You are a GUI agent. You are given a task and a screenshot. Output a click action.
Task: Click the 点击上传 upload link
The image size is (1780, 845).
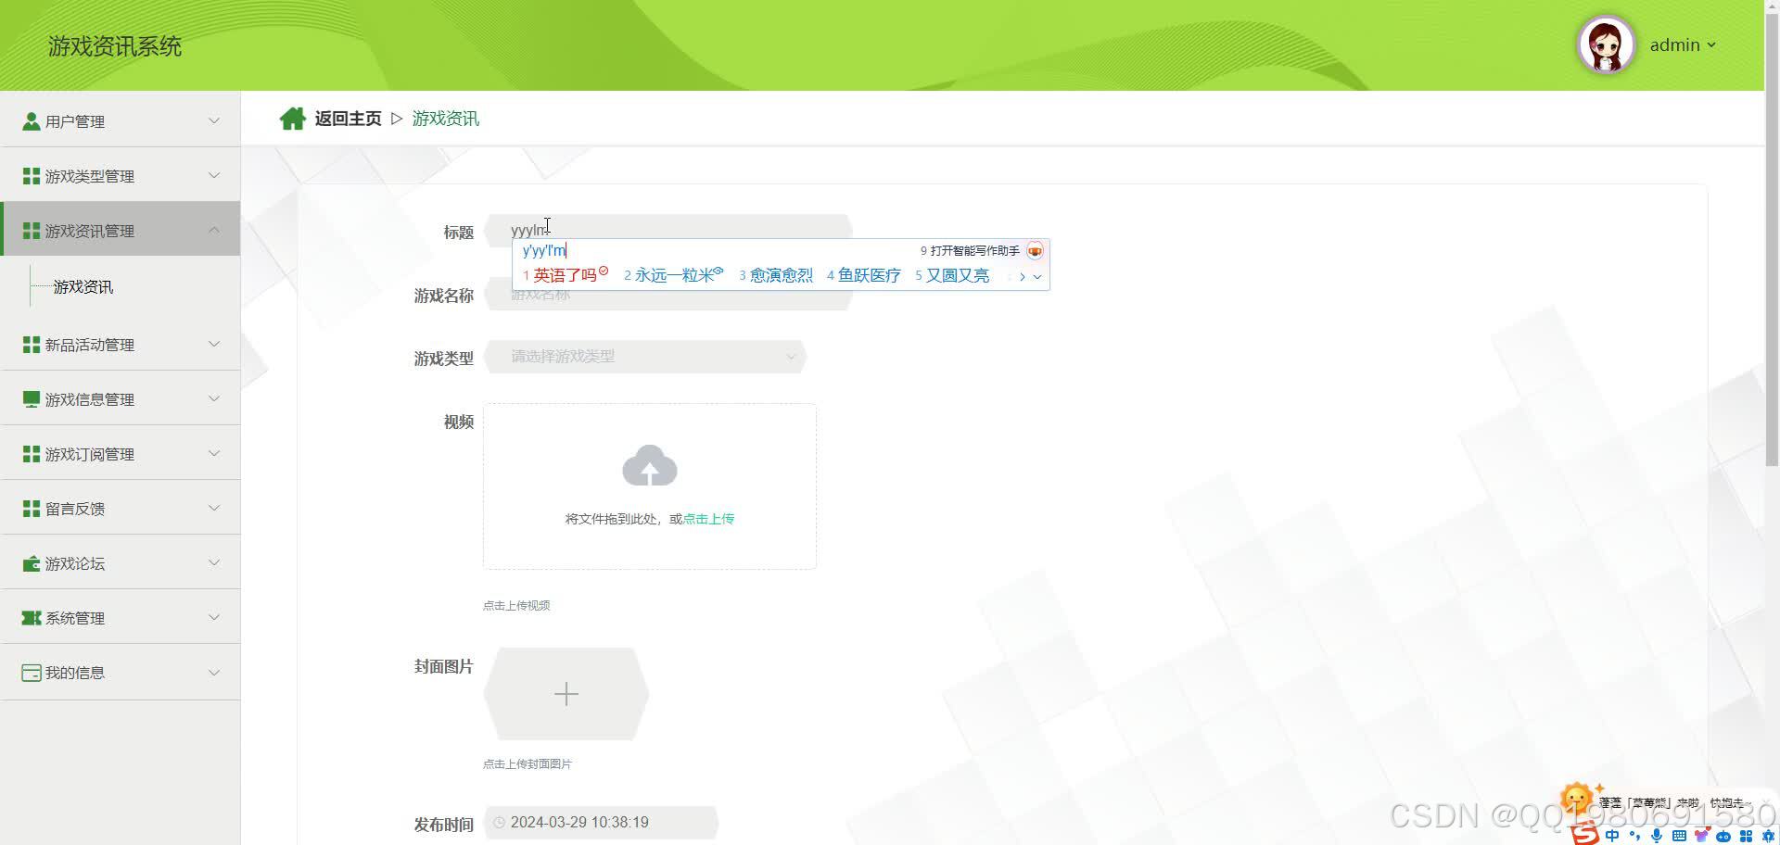coord(707,518)
